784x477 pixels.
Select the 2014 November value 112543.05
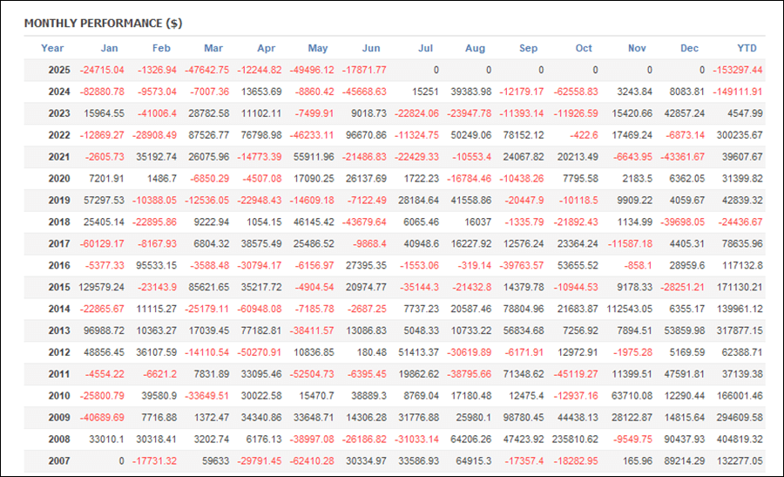pos(630,309)
